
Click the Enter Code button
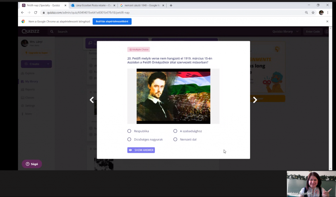313,31
